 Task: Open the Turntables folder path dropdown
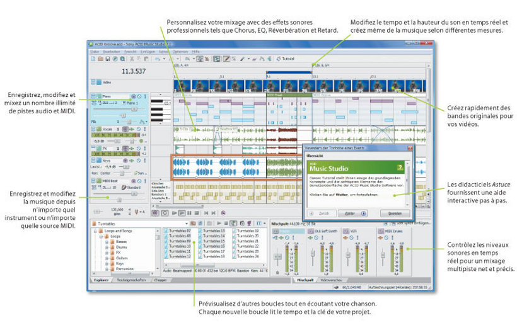tap(187, 224)
